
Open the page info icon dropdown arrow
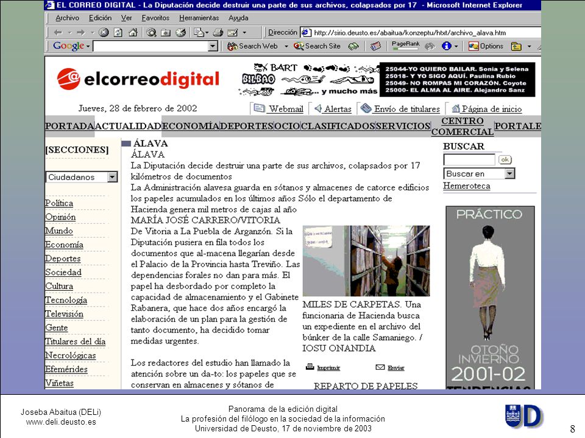click(456, 46)
